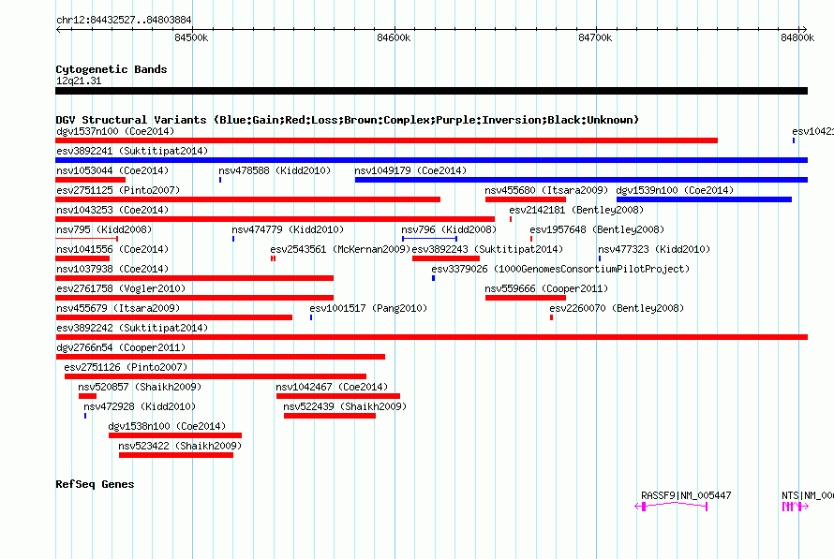
Task: Click the chr12:84432527..84803884 coordinate label
Action: pos(124,20)
